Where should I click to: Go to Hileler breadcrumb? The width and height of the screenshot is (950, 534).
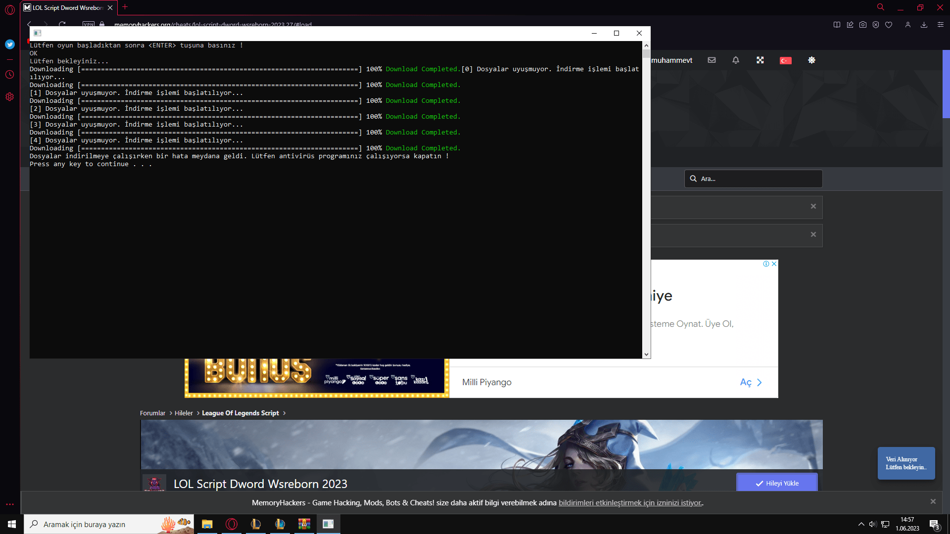[x=184, y=413]
